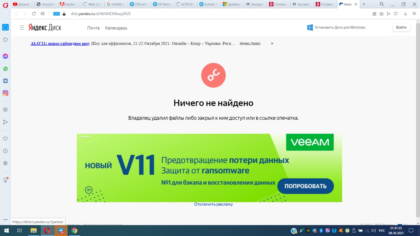Image resolution: width=420 pixels, height=236 pixels.
Task: Open the Календарь link
Action: pyautogui.click(x=116, y=28)
